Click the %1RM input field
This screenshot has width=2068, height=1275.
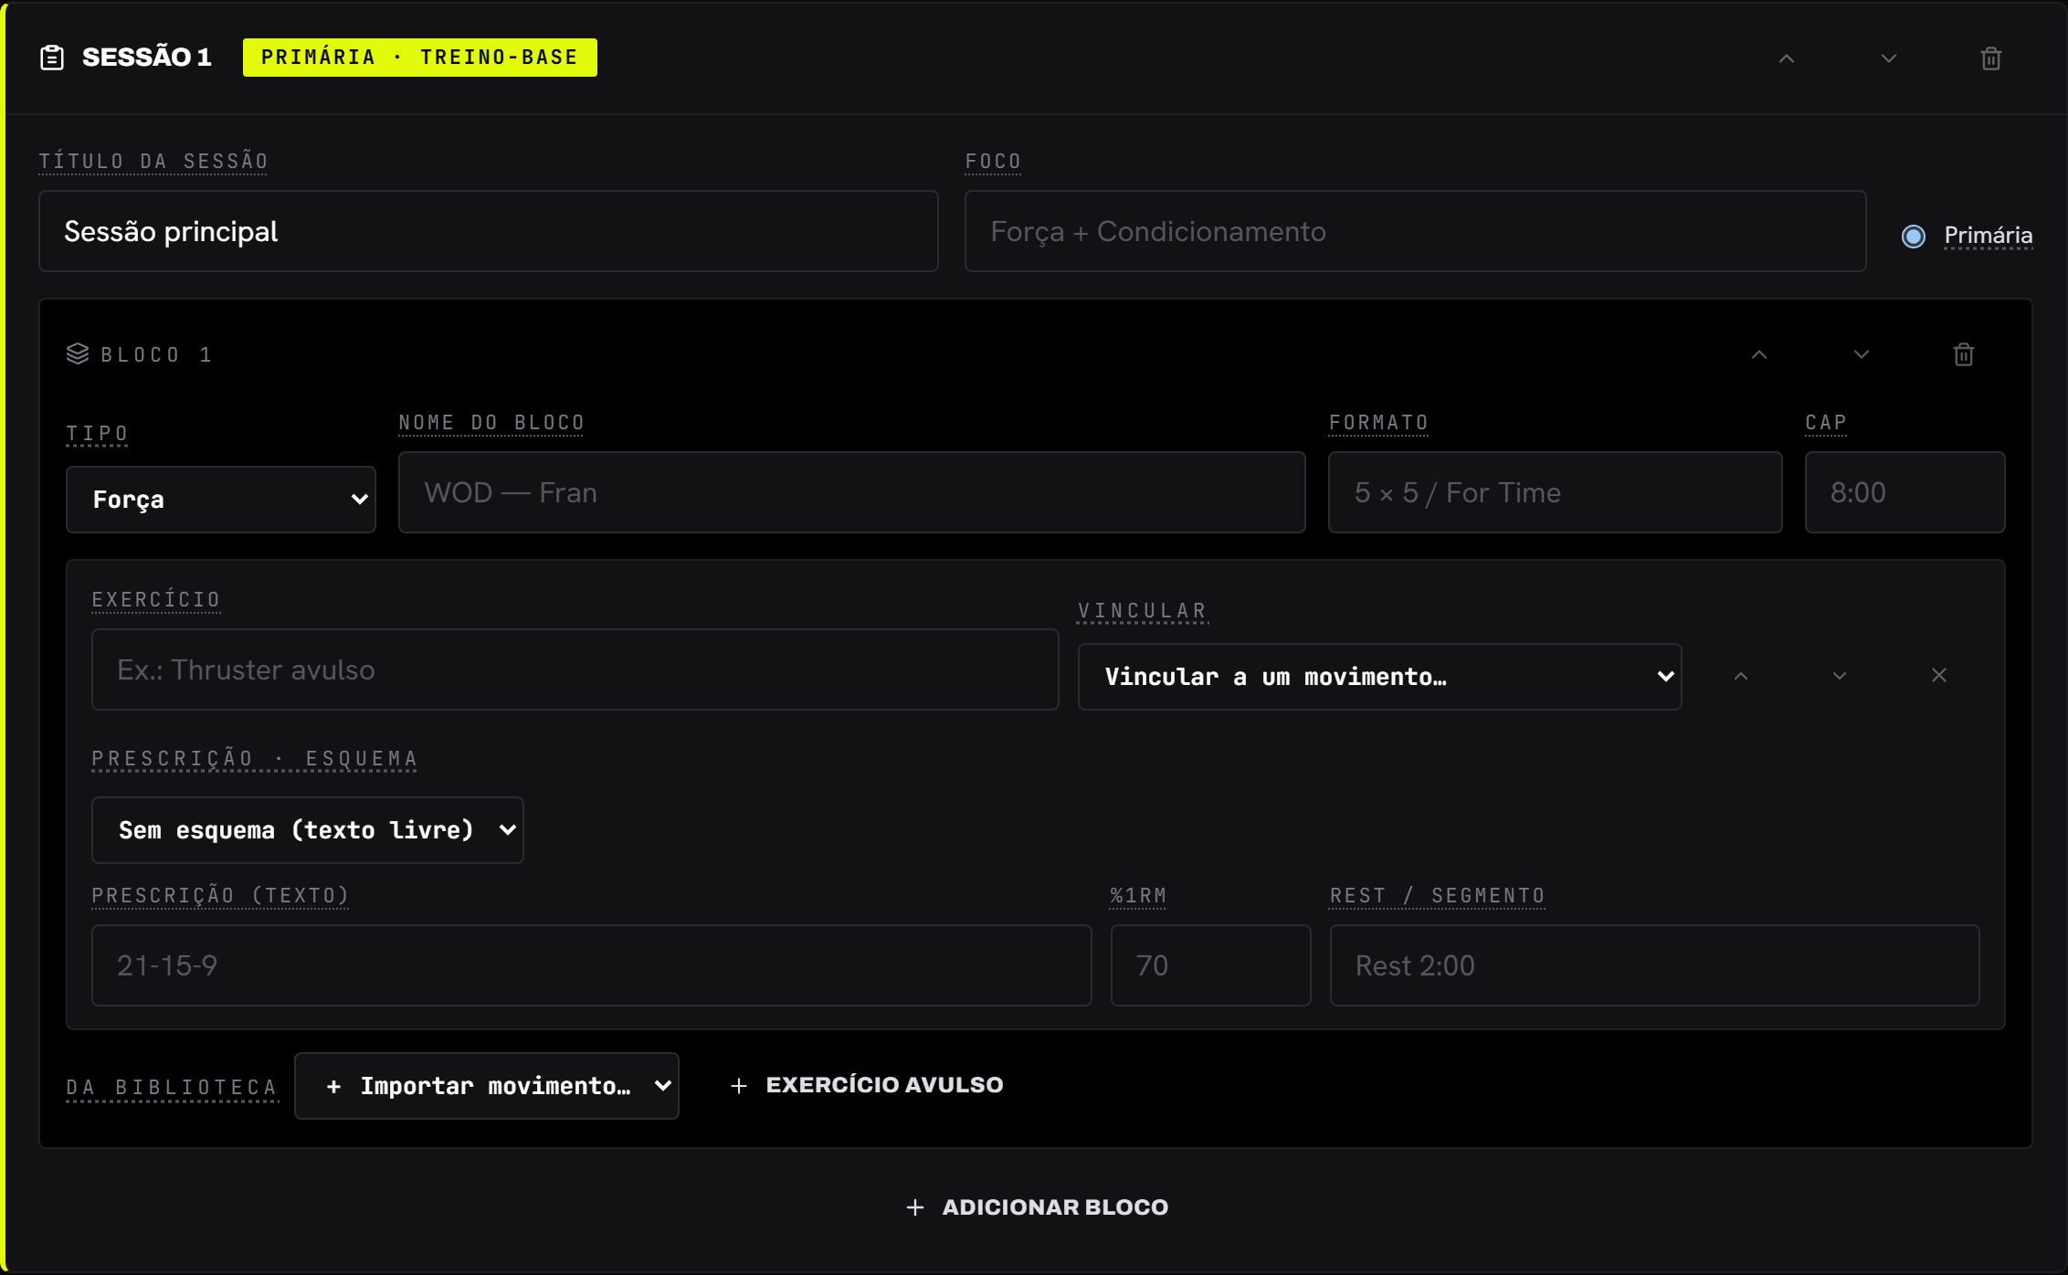[1211, 965]
